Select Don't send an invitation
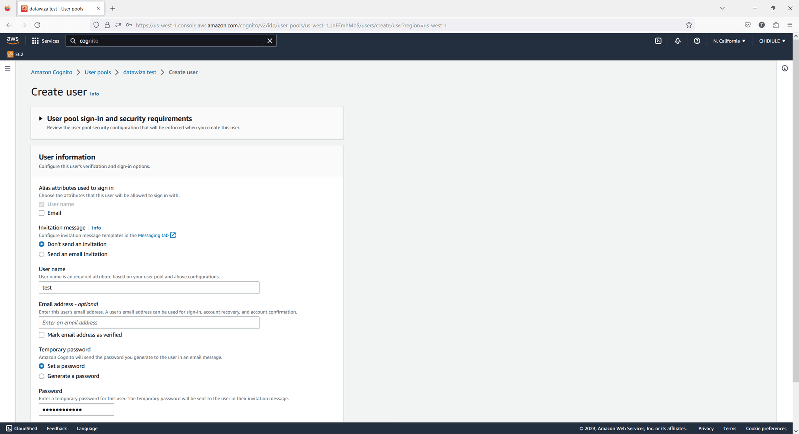 pos(42,244)
